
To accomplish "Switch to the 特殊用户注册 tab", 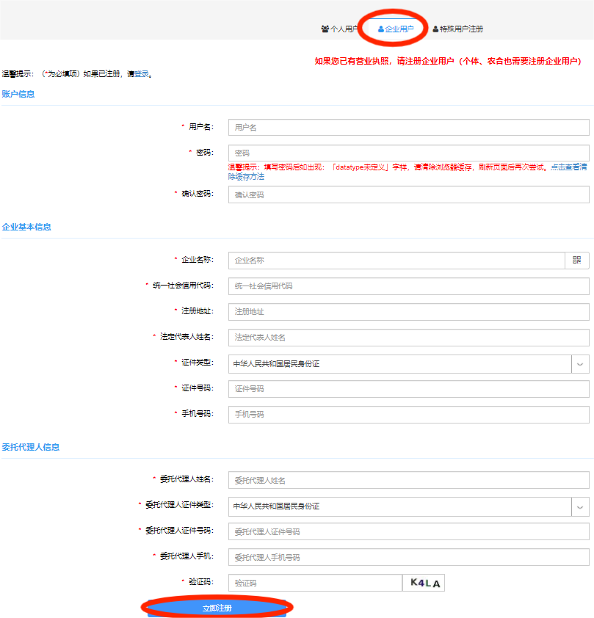I will pos(459,28).
